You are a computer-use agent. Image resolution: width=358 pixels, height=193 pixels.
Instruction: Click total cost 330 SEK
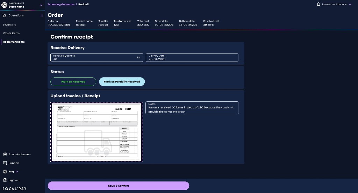coord(143,25)
